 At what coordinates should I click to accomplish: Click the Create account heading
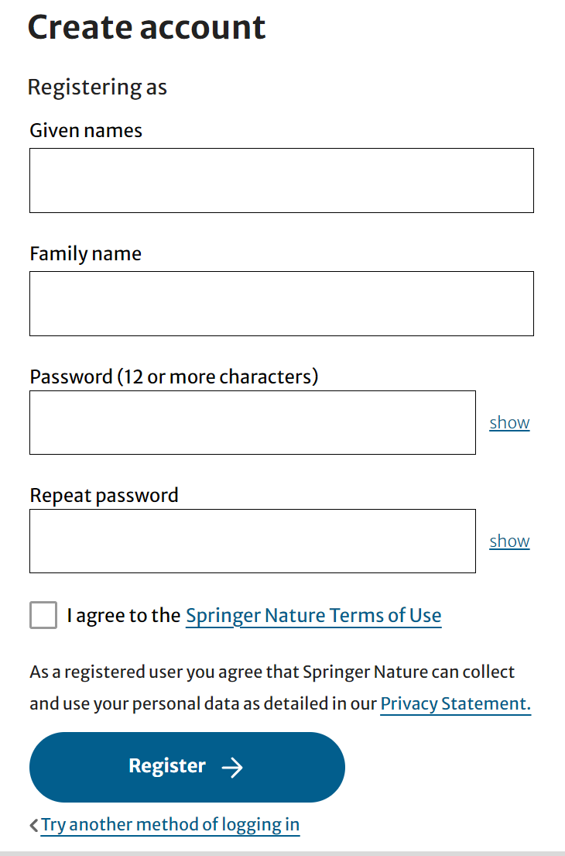point(147,28)
